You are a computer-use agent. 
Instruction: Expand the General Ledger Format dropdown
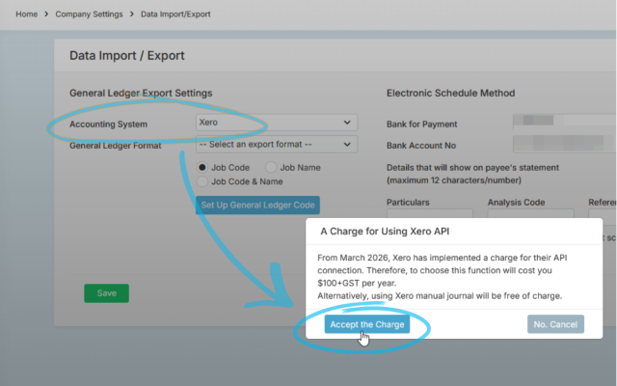coord(275,145)
